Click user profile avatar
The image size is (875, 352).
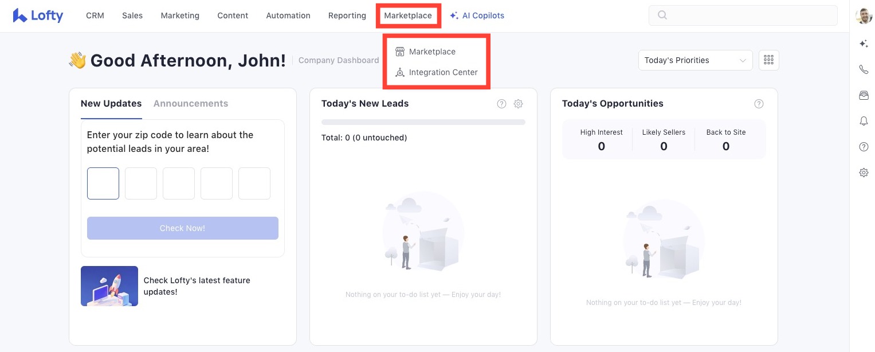(864, 16)
